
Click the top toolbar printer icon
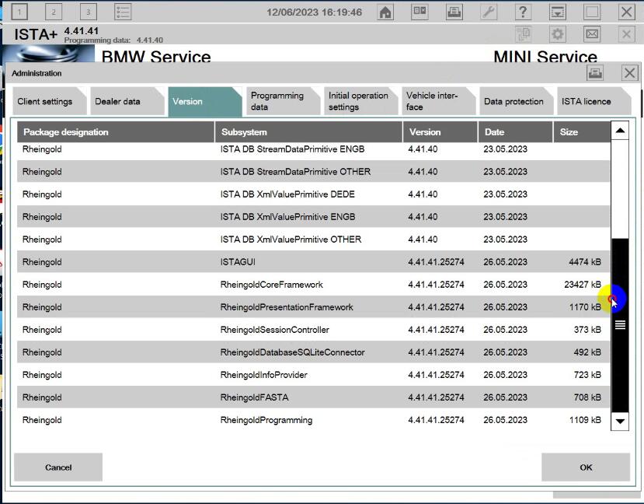pos(454,12)
